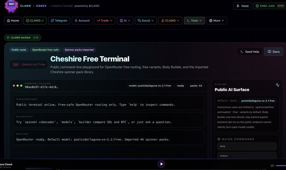Screen dimensions: 286x170
Task: Click the Seed Help prompt icon
Action: (242, 51)
